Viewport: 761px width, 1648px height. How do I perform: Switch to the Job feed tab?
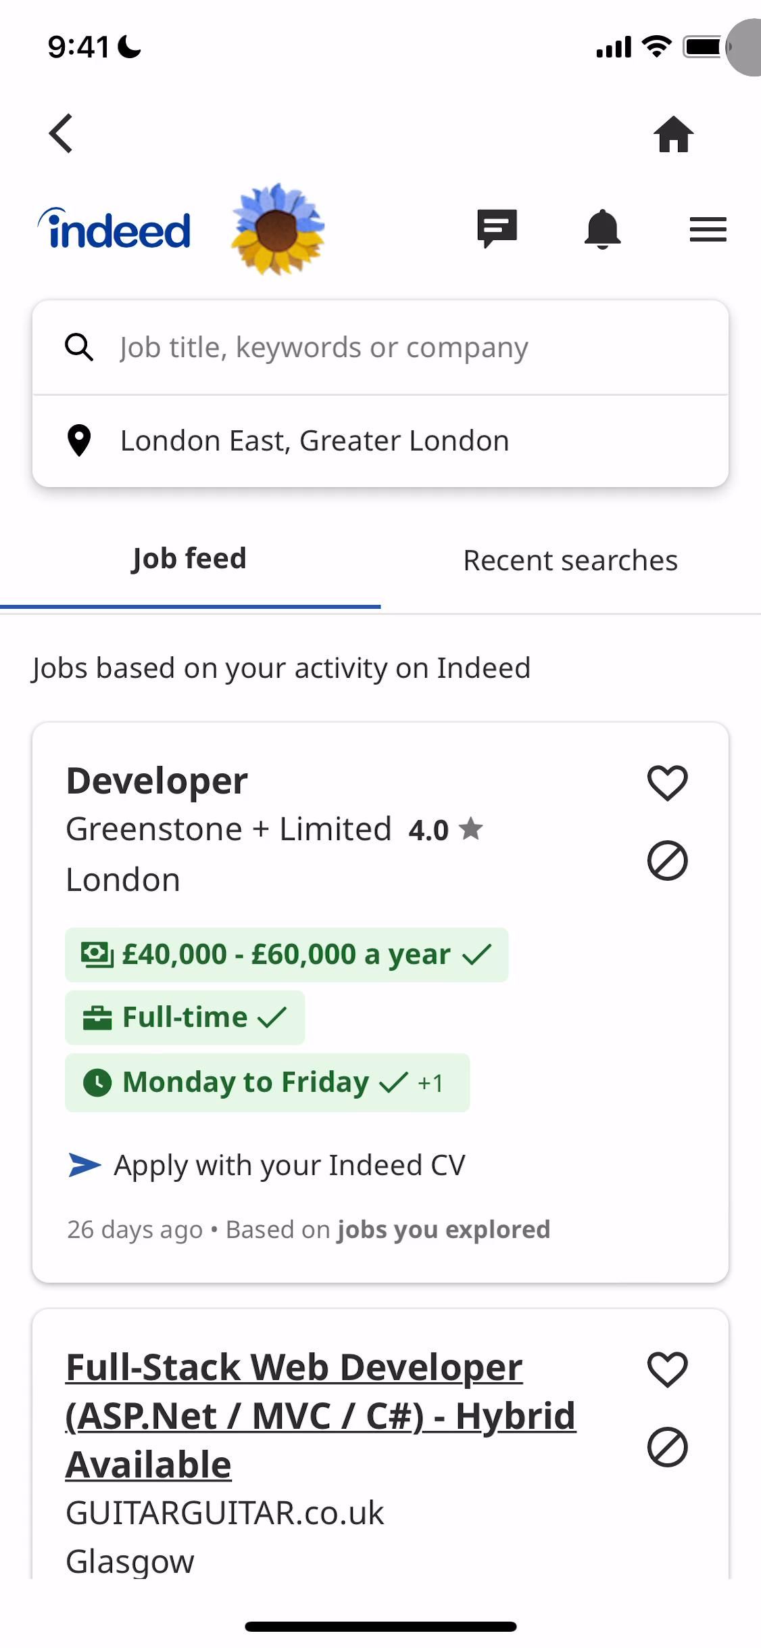pos(189,559)
